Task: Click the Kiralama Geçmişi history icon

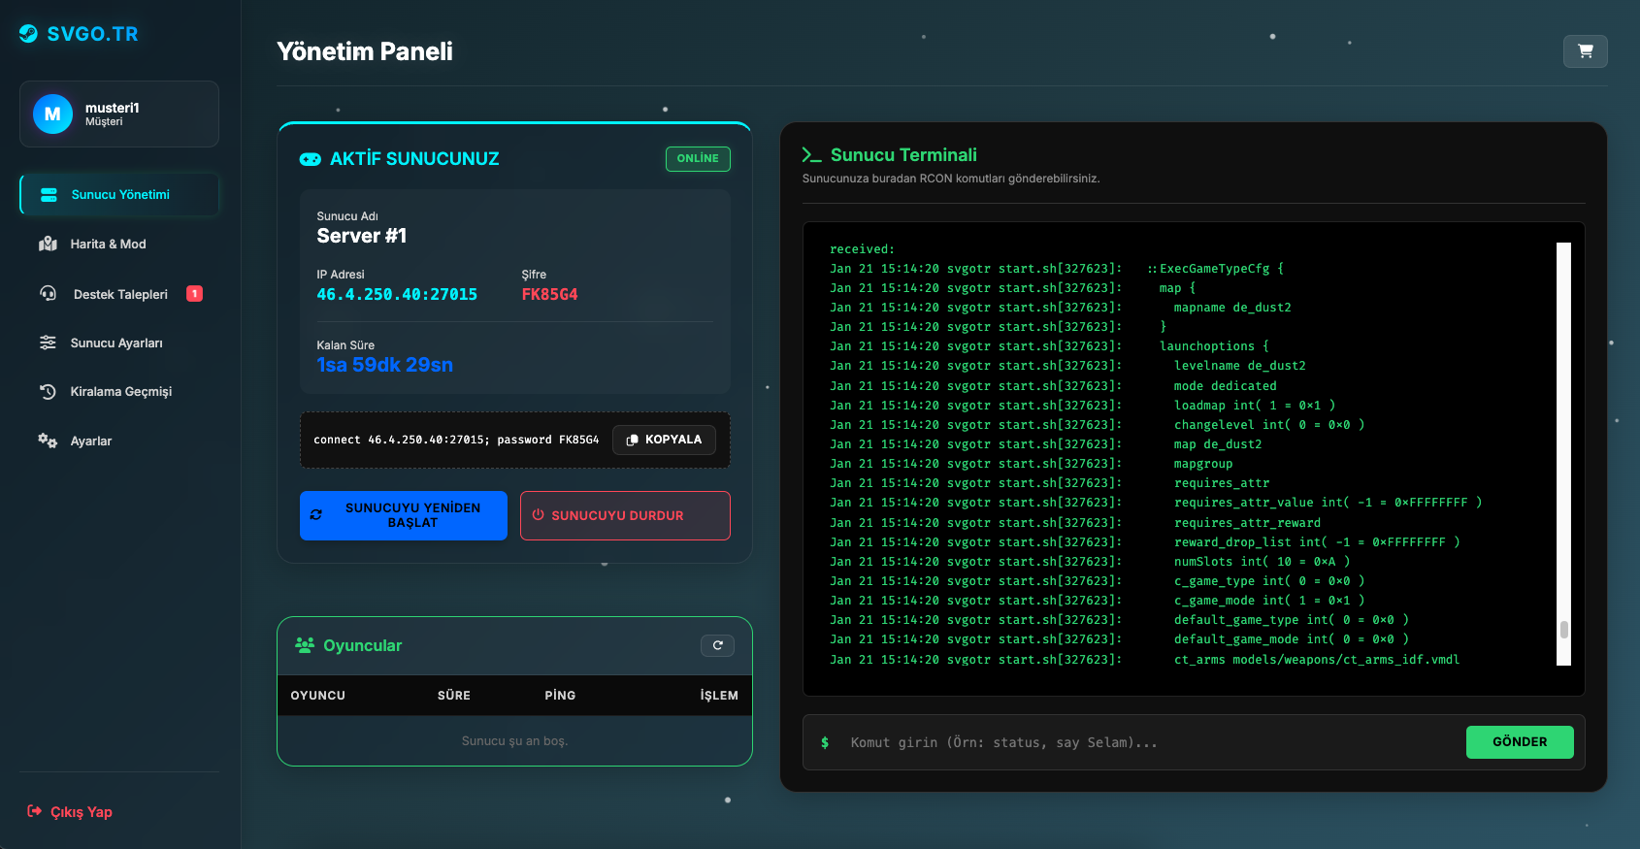Action: (x=48, y=392)
